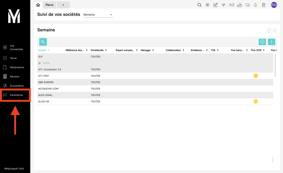Sort by Dossier column
This screenshot has height=173, width=283.
click(x=44, y=50)
